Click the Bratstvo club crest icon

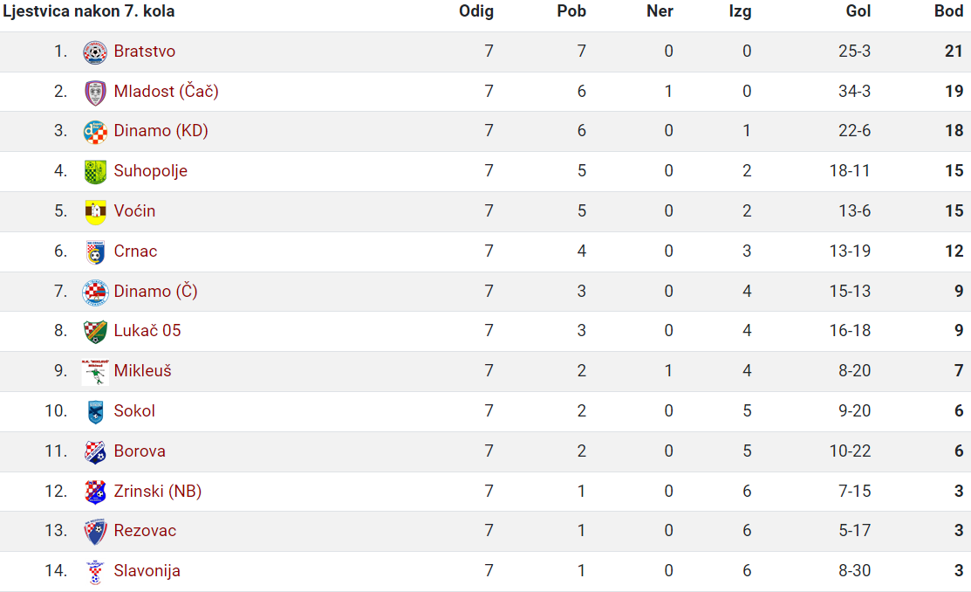(x=95, y=52)
